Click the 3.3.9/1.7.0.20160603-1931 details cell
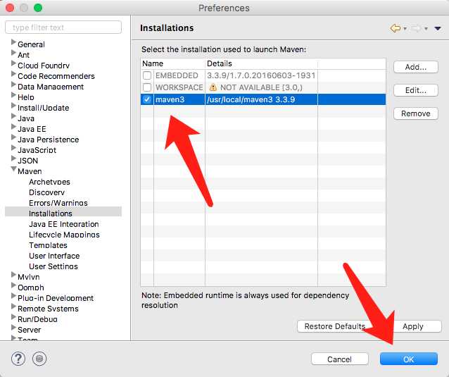Image resolution: width=449 pixels, height=377 pixels. click(x=261, y=75)
